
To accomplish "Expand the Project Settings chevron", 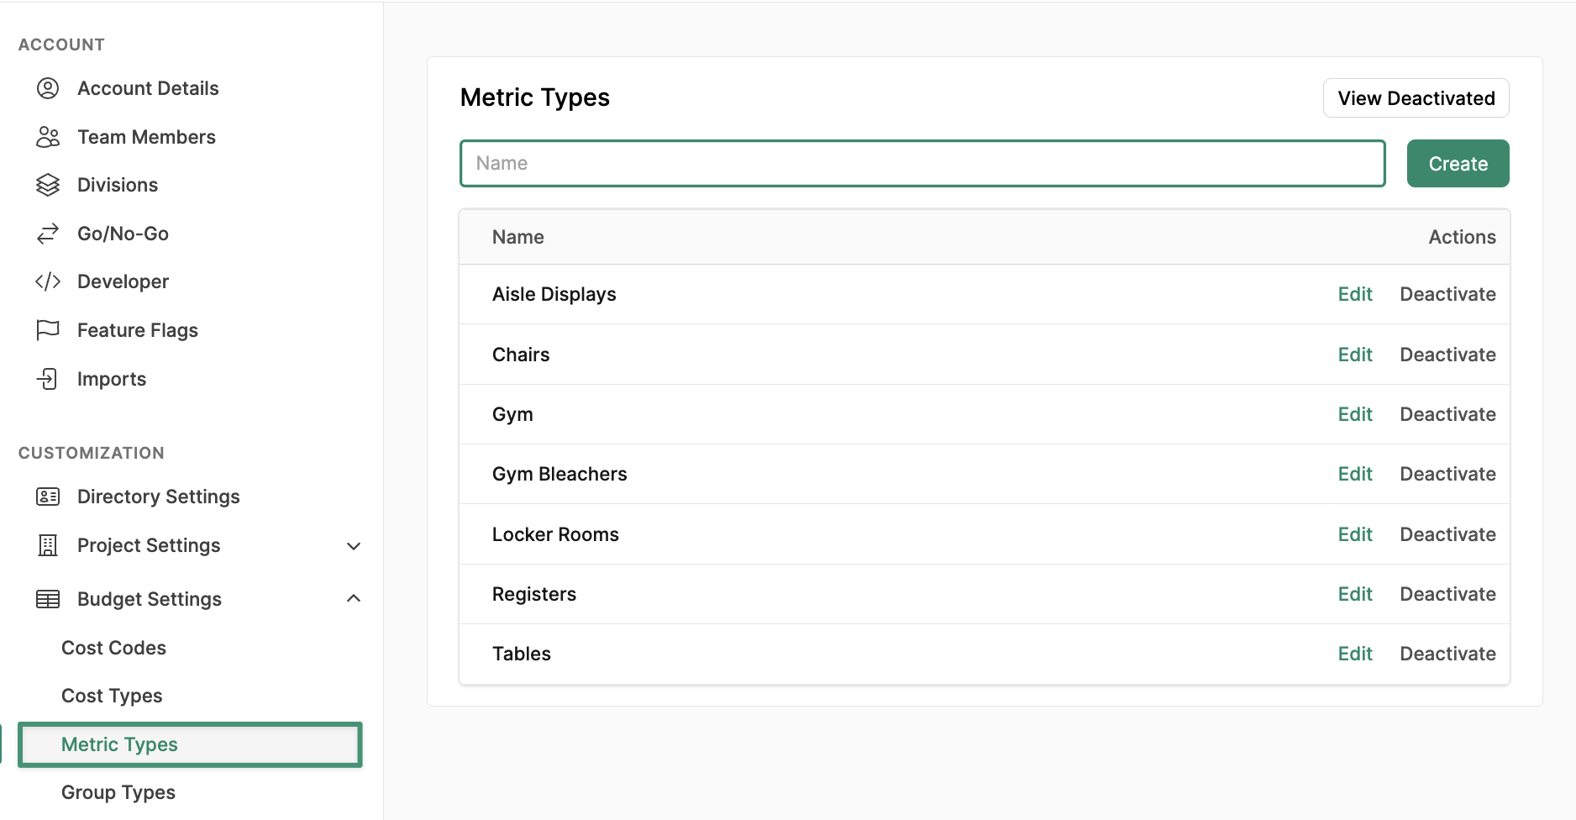I will (x=354, y=546).
